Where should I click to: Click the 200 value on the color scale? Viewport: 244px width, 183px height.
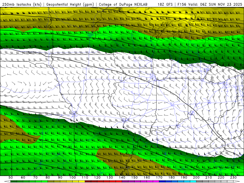point(196,178)
